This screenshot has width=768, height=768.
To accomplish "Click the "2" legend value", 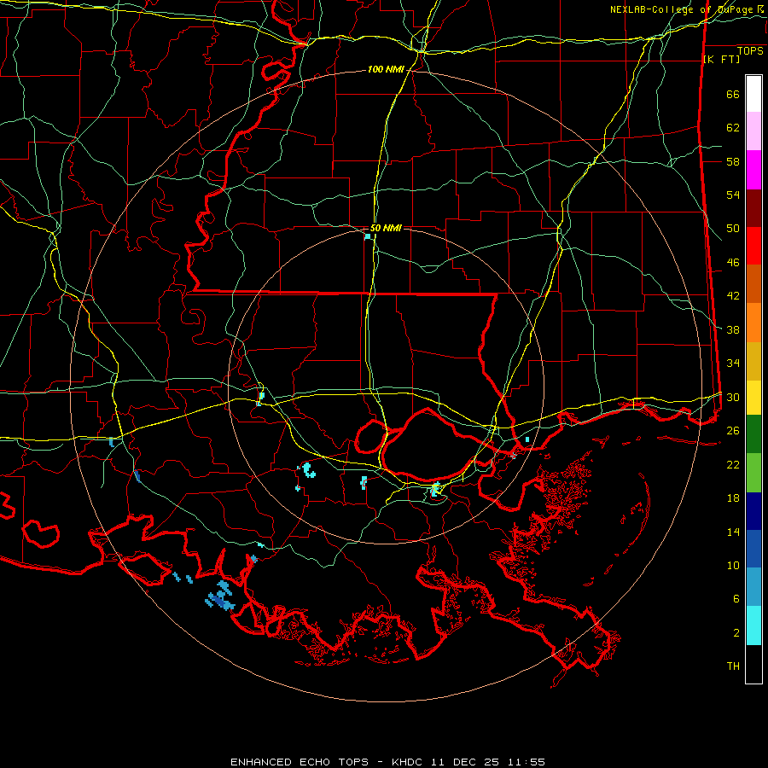I will pyautogui.click(x=736, y=633).
